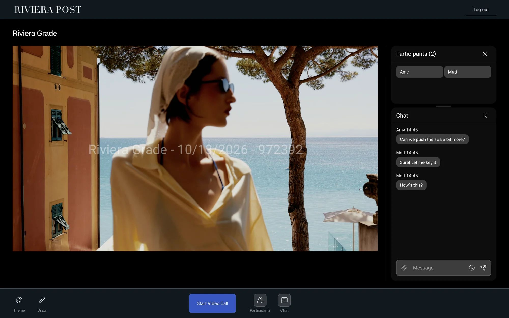Click the 'Matt 14:45' header above 'Sure! Let me key it'
This screenshot has width=509, height=318.
(407, 153)
